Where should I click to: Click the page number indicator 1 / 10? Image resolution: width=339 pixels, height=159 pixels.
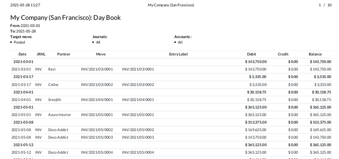click(x=325, y=5)
